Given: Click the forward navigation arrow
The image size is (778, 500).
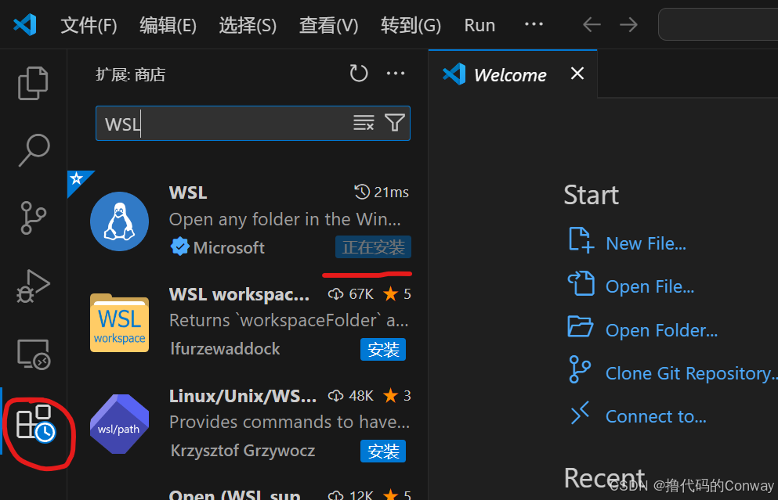Looking at the screenshot, I should point(628,24).
